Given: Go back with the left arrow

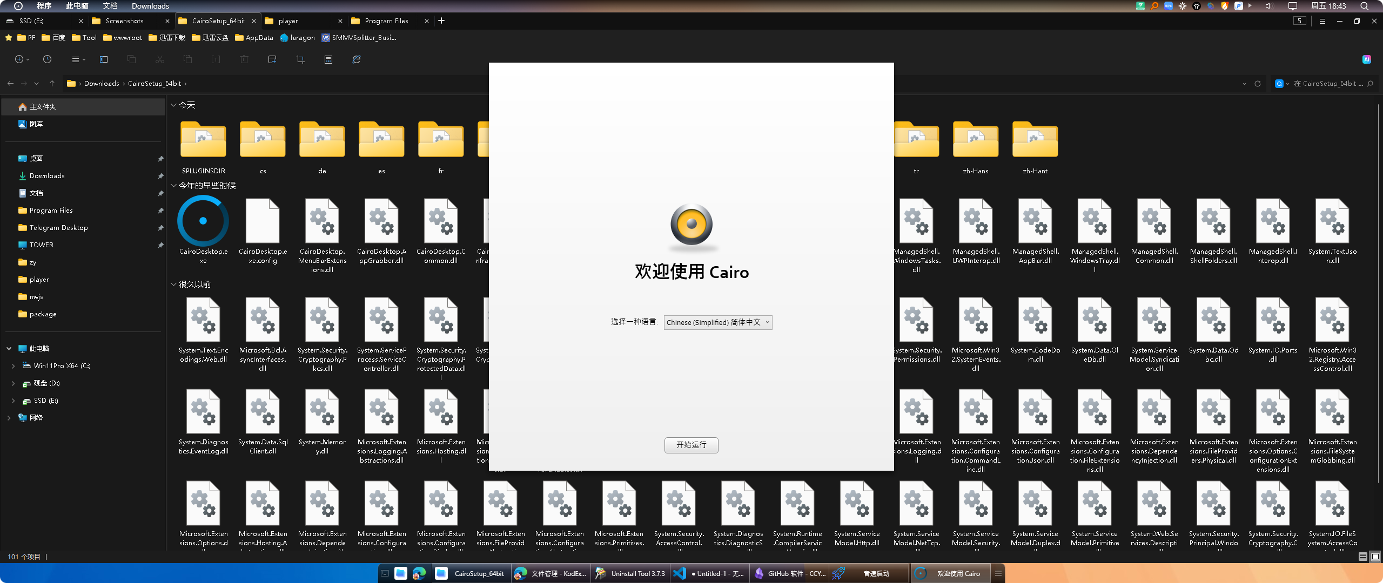Looking at the screenshot, I should point(11,83).
